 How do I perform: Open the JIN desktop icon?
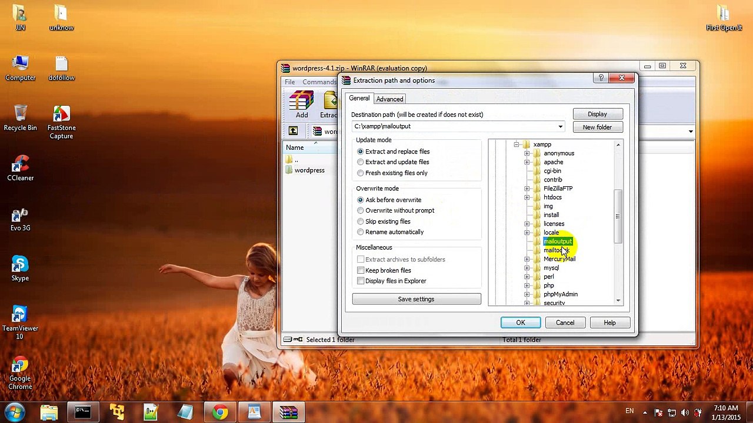pos(20,18)
